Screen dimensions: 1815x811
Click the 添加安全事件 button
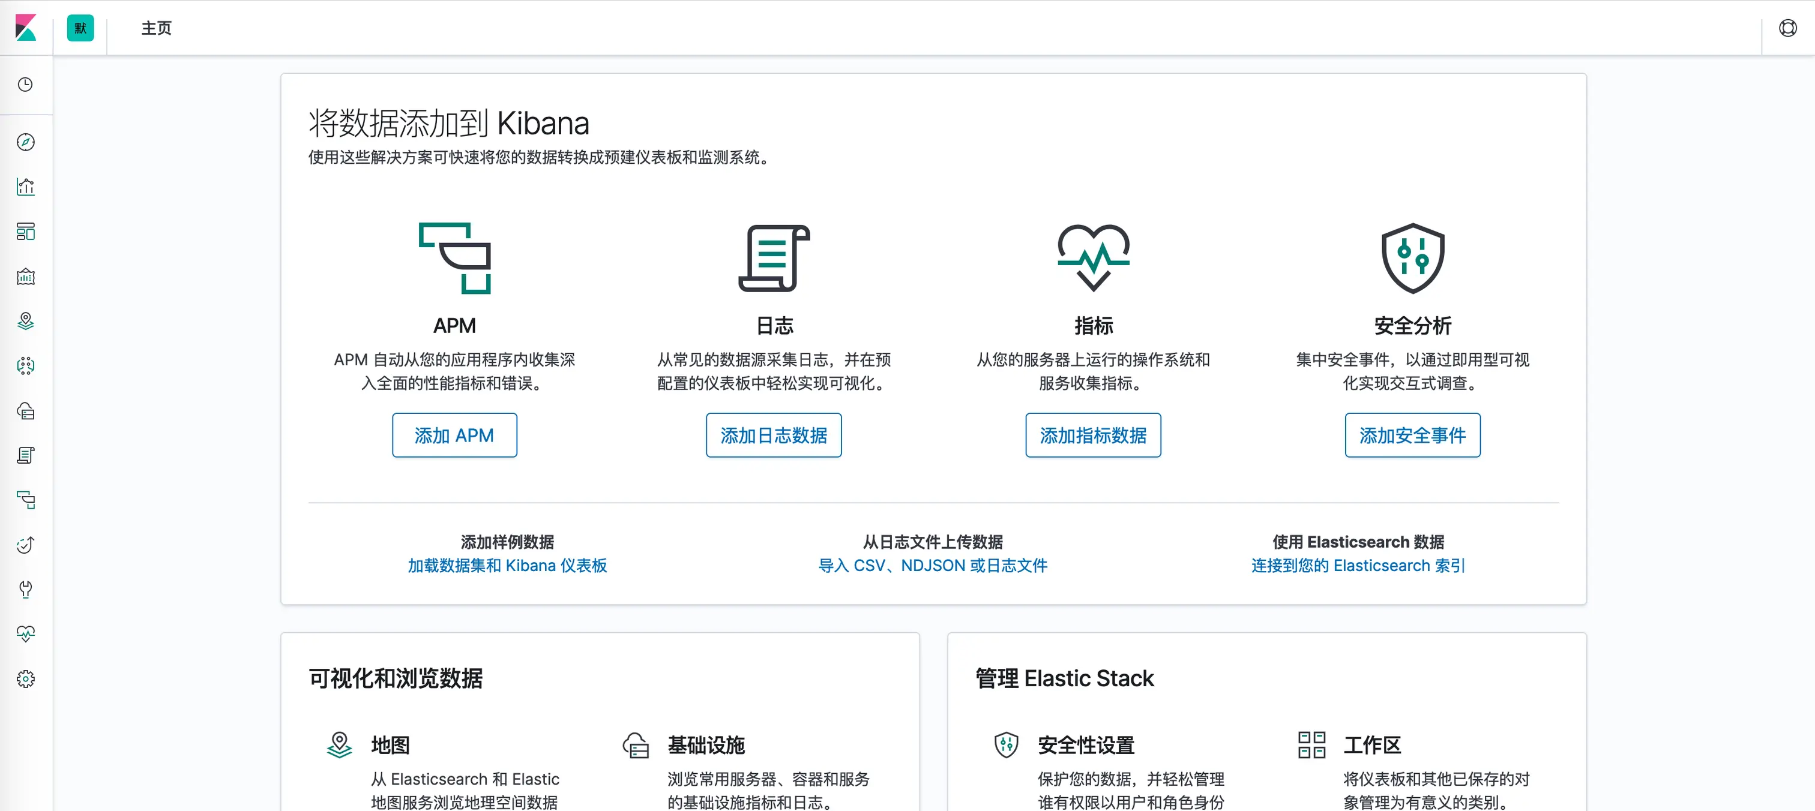[x=1412, y=435]
